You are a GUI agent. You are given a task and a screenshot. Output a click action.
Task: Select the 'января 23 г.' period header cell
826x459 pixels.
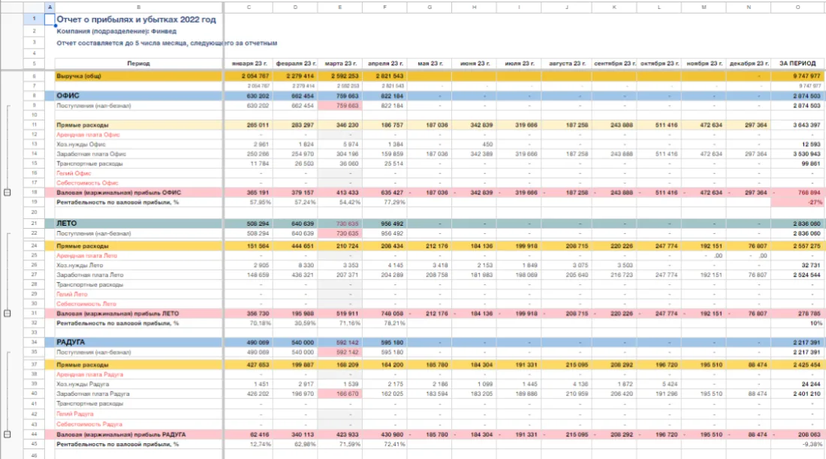(249, 63)
